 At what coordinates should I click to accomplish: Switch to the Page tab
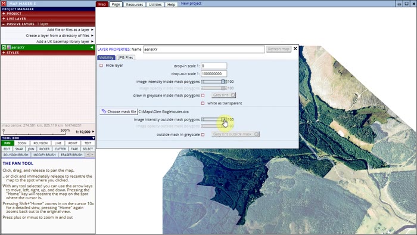pyautogui.click(x=116, y=4)
